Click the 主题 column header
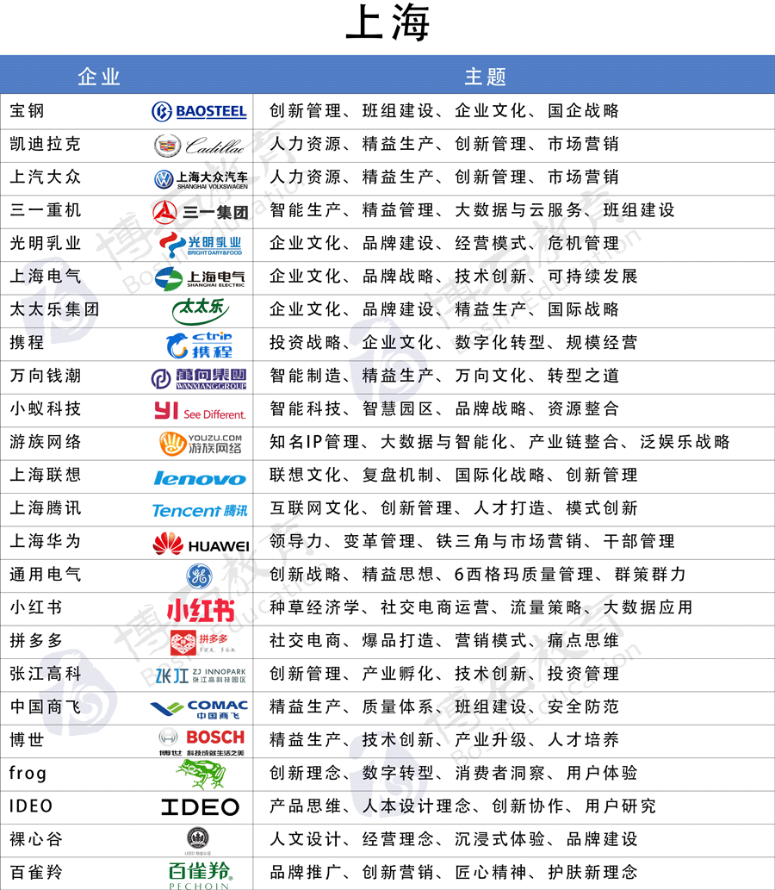The width and height of the screenshot is (775, 890). point(485,77)
